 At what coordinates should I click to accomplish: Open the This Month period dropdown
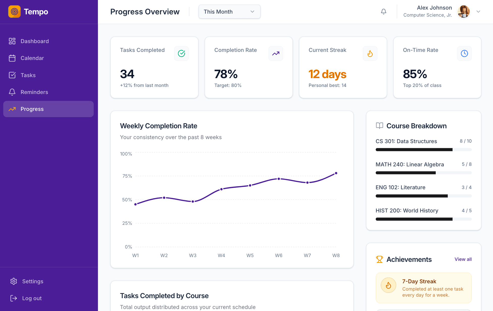[x=229, y=12]
